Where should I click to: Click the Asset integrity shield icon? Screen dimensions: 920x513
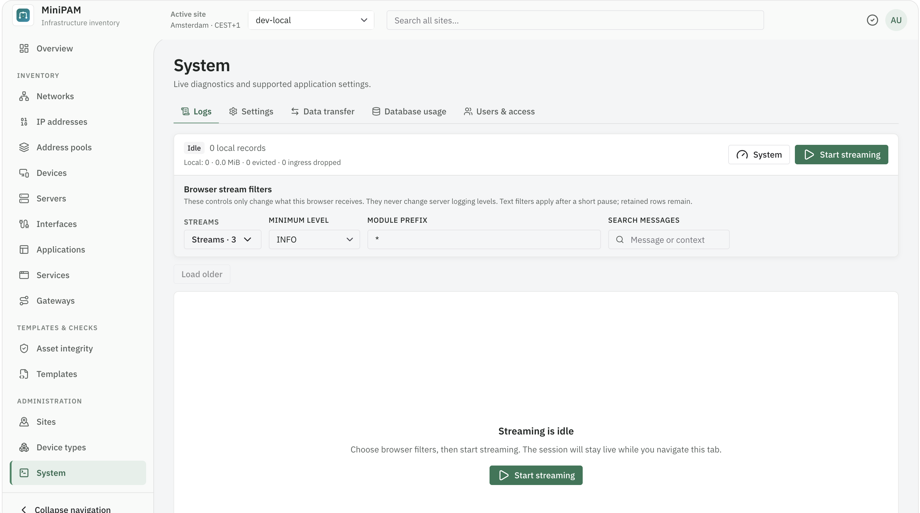click(x=24, y=348)
